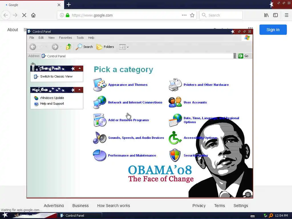Screen dimensions: 292x219
Task: Open the View menu
Action: (x=51, y=38)
